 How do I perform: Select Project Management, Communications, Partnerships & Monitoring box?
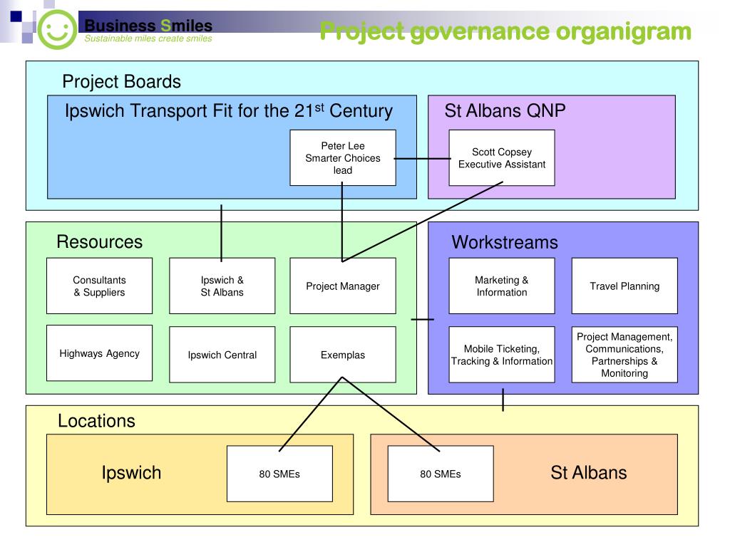[x=624, y=355]
